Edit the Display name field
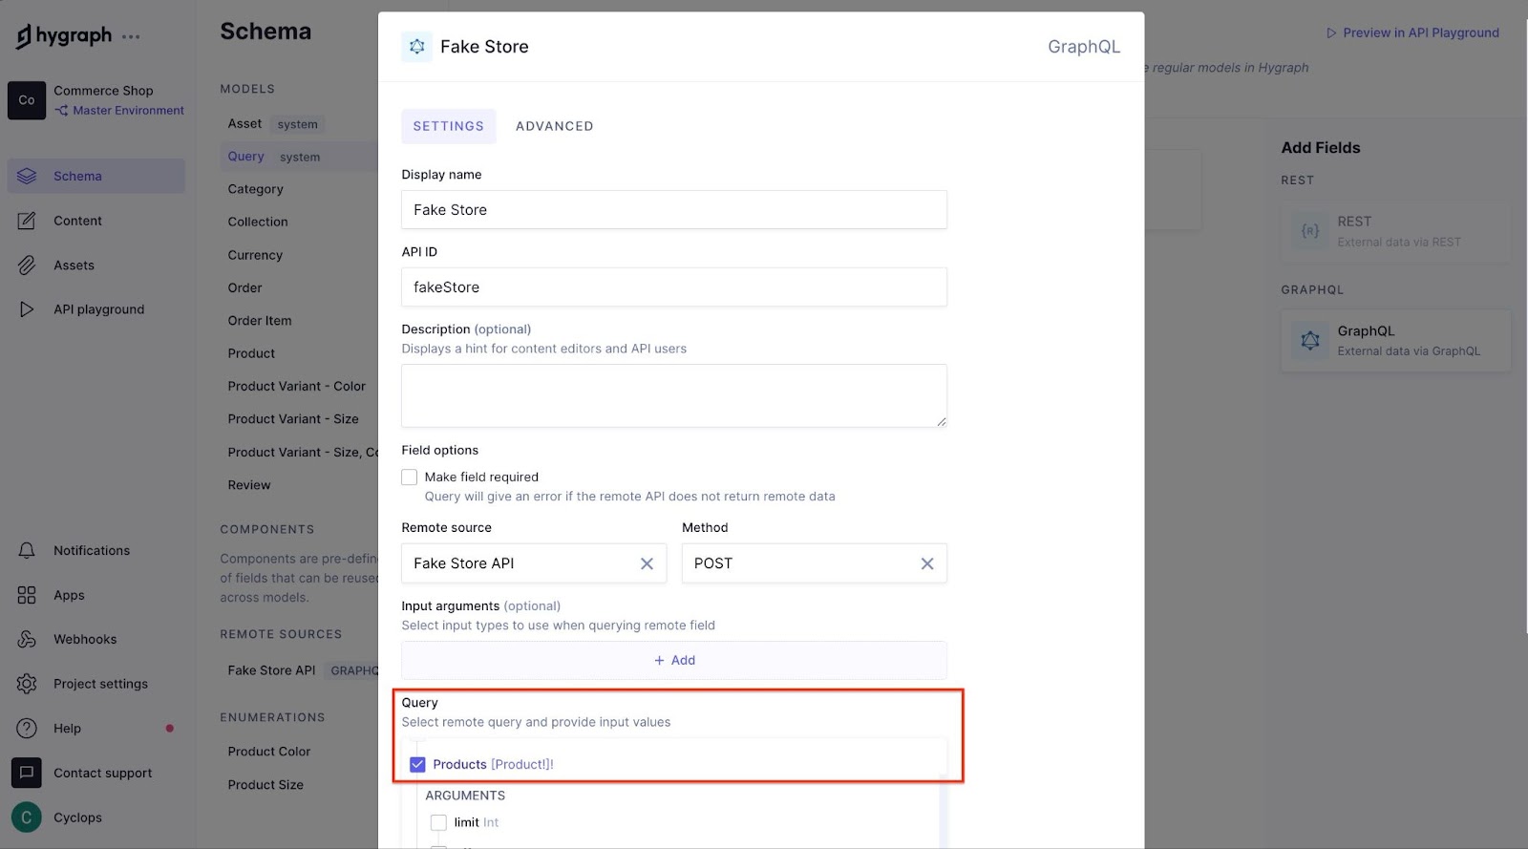The width and height of the screenshot is (1528, 849). point(674,209)
